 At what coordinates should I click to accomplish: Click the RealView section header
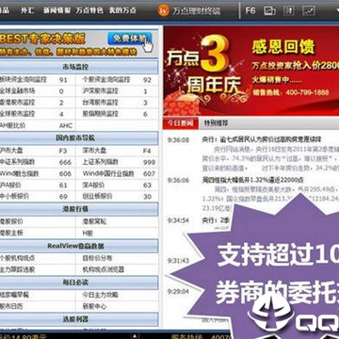(x=78, y=246)
